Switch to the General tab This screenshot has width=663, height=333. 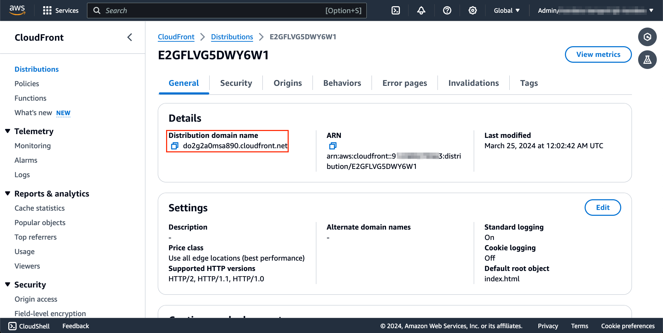coord(184,83)
